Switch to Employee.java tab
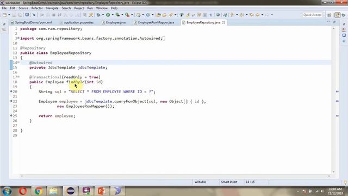Viewport: 348px width, 196px height. tap(114, 22)
